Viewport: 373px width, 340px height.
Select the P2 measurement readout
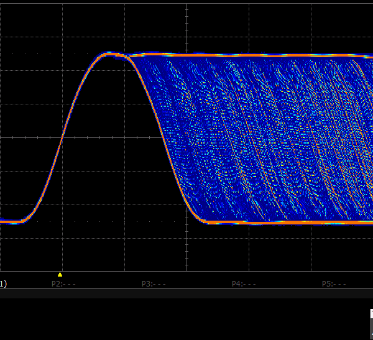(x=63, y=284)
